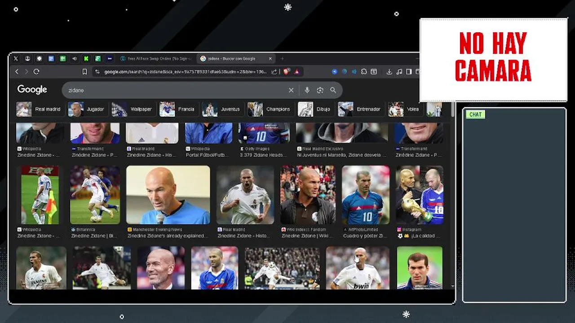Viewport: 575px width, 323px height.
Task: Filter images by Wallpaper chip
Action: pyautogui.click(x=133, y=109)
